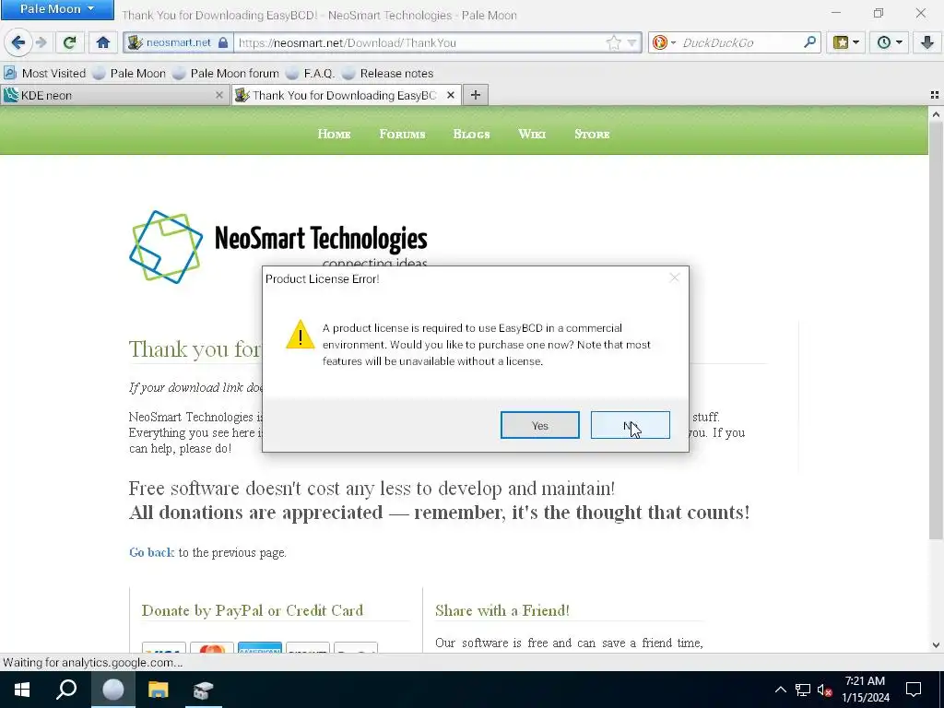Viewport: 944px width, 708px height.
Task: Click Store in the site navigation
Action: (x=592, y=135)
